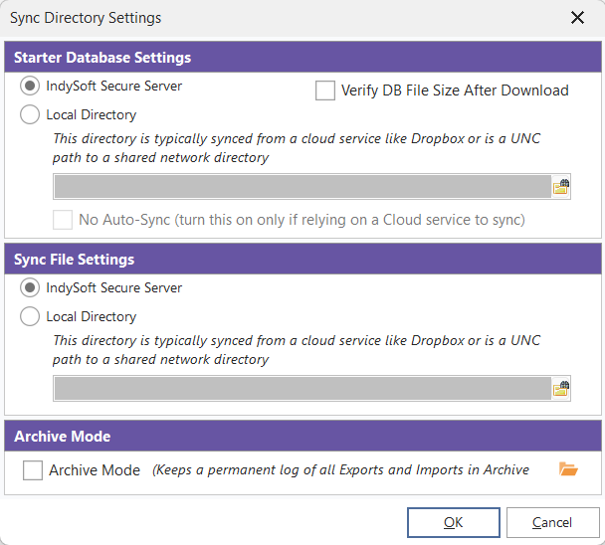The width and height of the screenshot is (605, 545).
Task: Toggle the No Auto-Sync checkbox
Action: tap(63, 219)
